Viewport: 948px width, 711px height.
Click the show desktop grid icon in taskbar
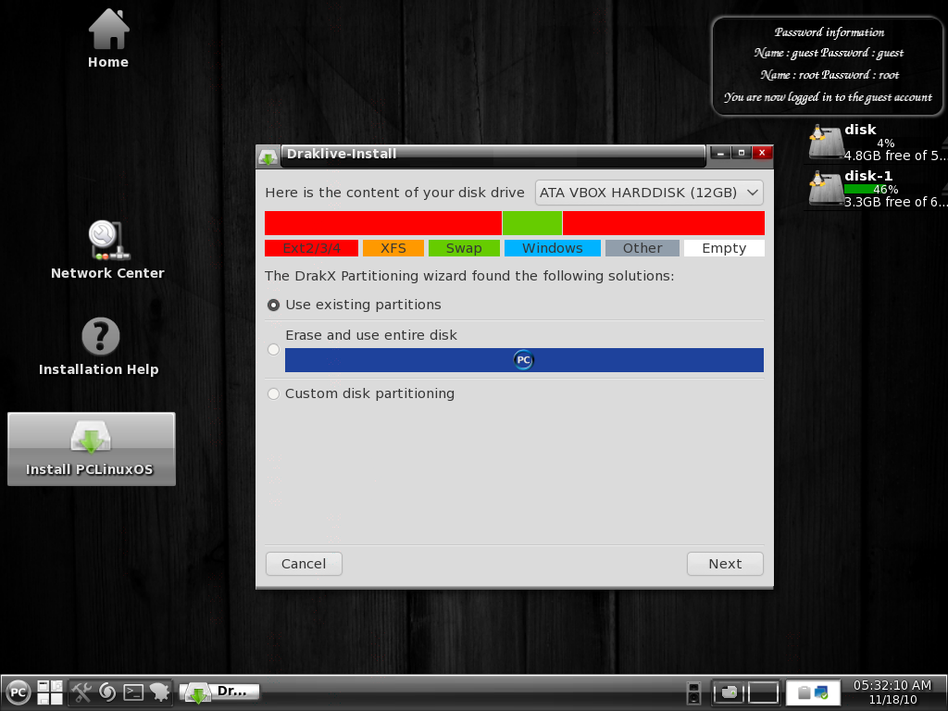click(x=49, y=692)
